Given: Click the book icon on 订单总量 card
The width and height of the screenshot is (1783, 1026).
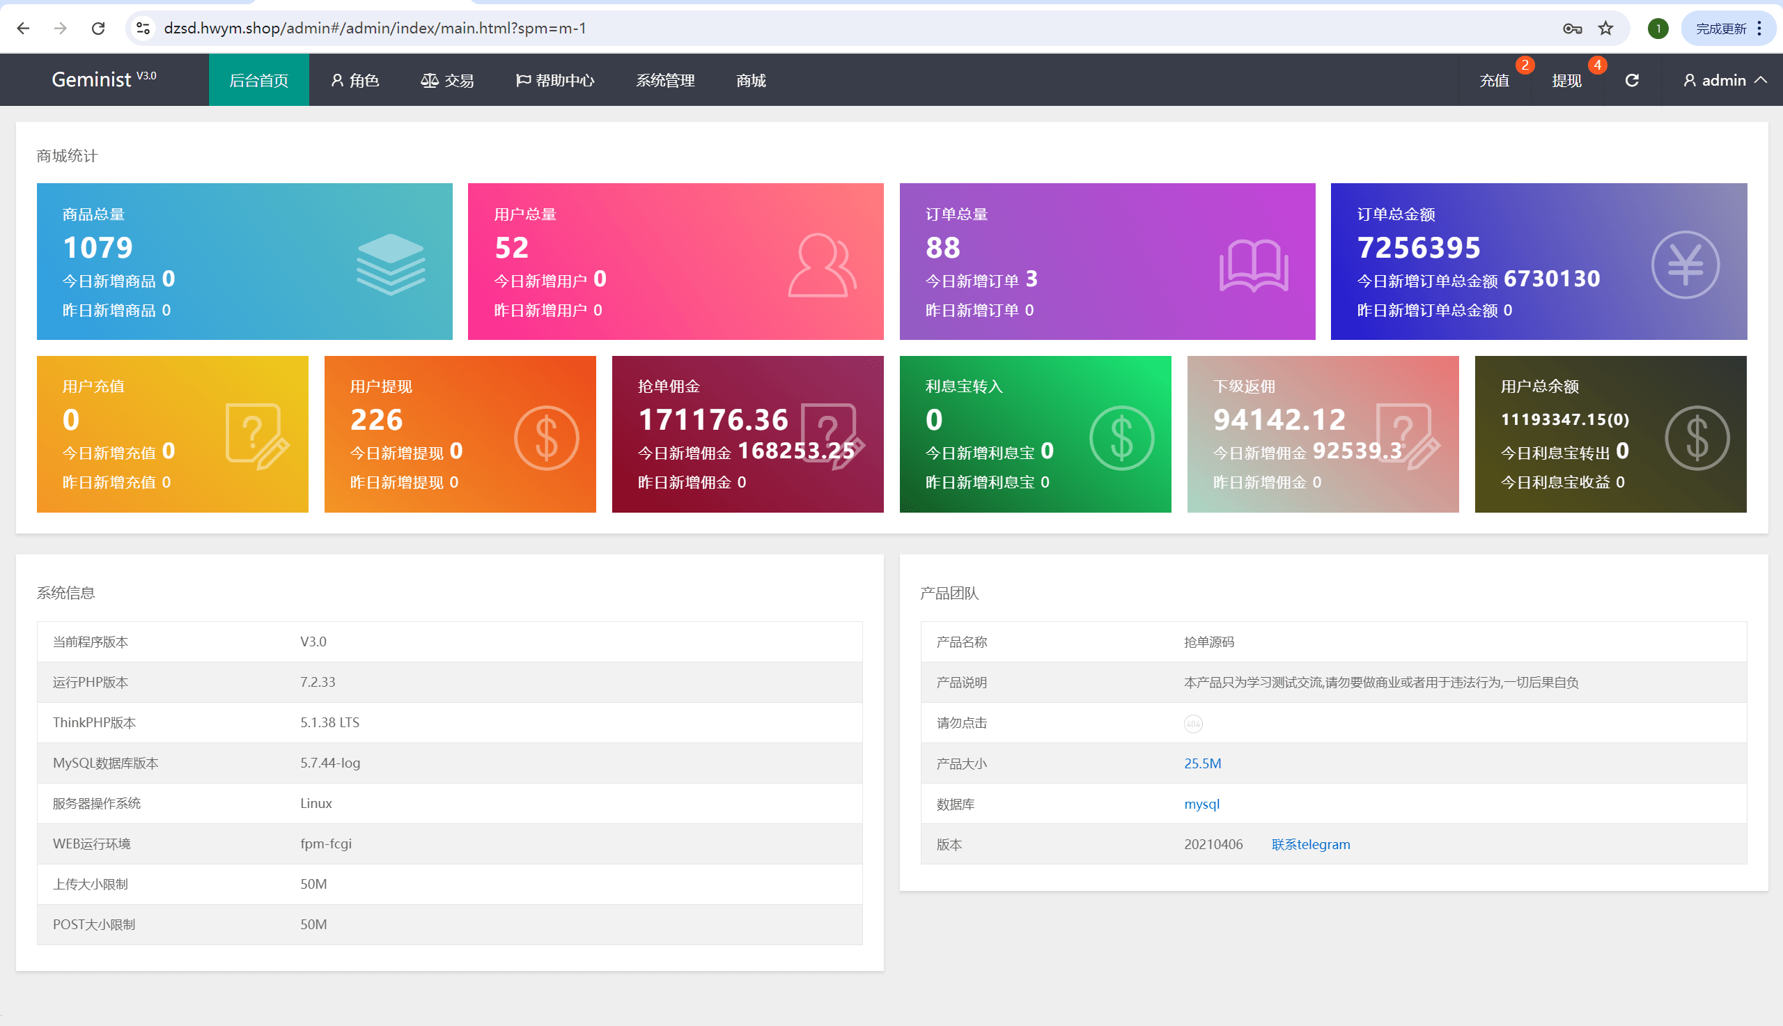Looking at the screenshot, I should (x=1253, y=265).
